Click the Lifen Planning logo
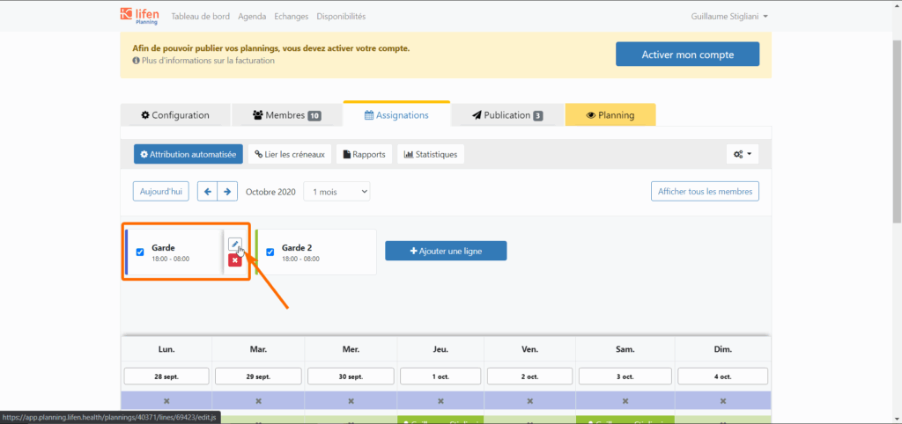902x424 pixels. tap(140, 16)
